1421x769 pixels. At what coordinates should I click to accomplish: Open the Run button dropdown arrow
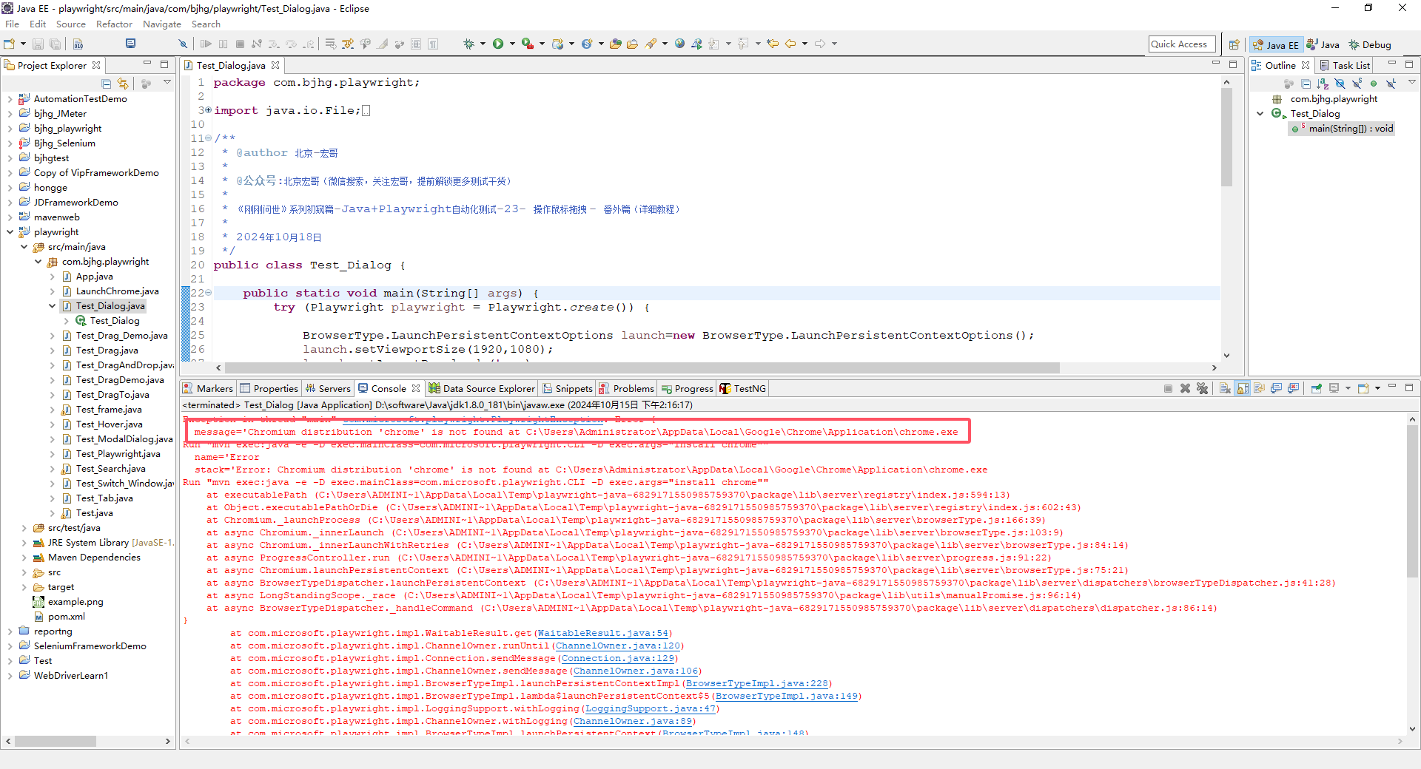click(511, 44)
